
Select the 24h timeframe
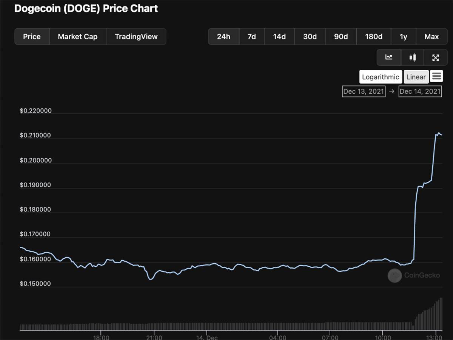pos(223,36)
